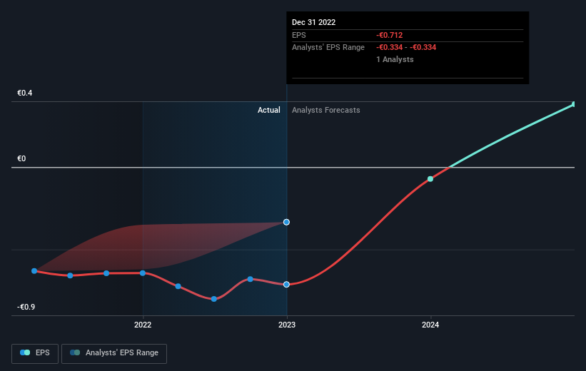Select the EPS point just after 2022
The height and width of the screenshot is (371, 586).
pyautogui.click(x=178, y=286)
